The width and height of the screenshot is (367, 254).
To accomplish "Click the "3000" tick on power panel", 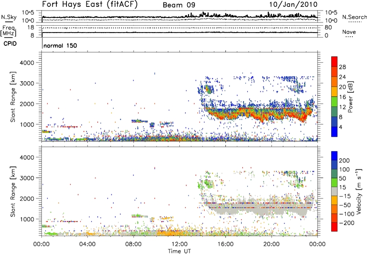I will click(x=27, y=83).
